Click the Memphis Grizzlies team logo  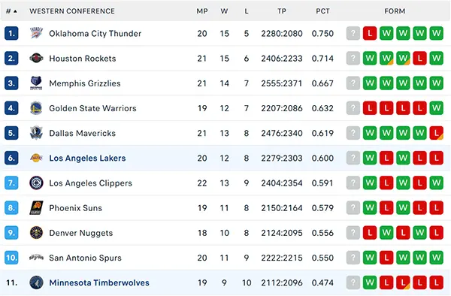(36, 83)
